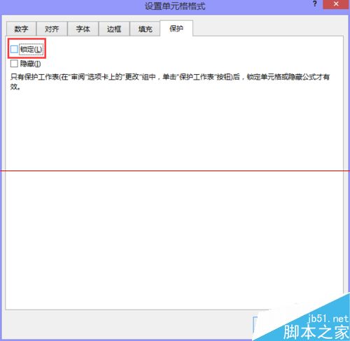Toggle the 锁定(L) checkbox

14,49
